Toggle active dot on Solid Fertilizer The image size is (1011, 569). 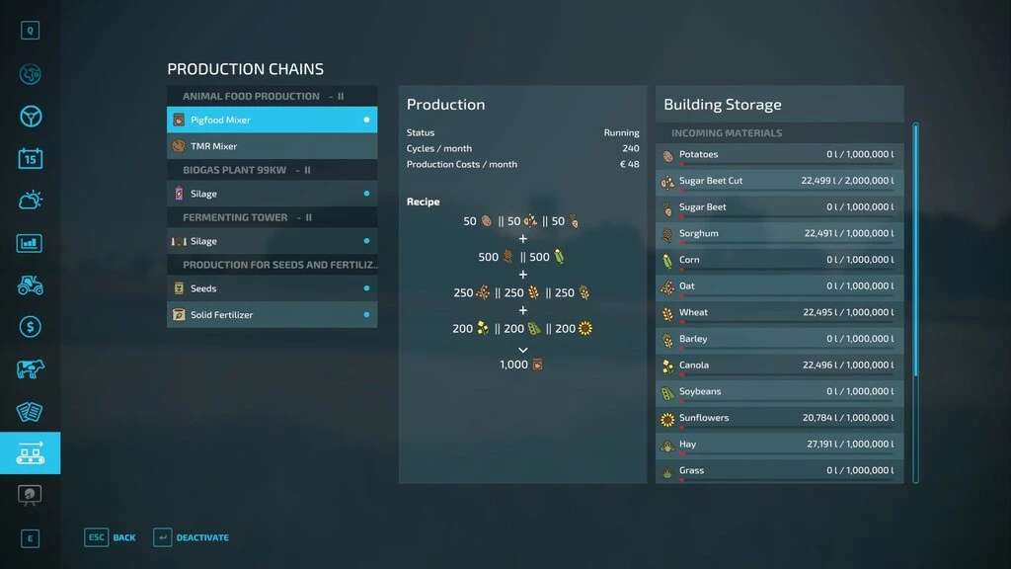[366, 315]
